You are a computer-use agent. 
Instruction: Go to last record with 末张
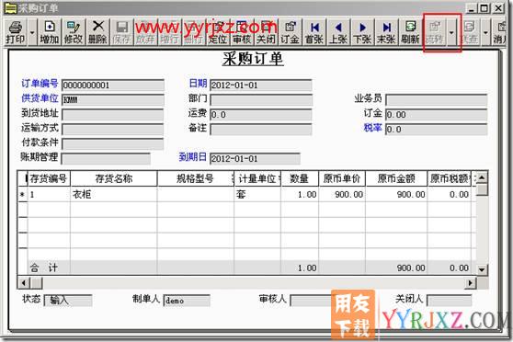click(386, 32)
